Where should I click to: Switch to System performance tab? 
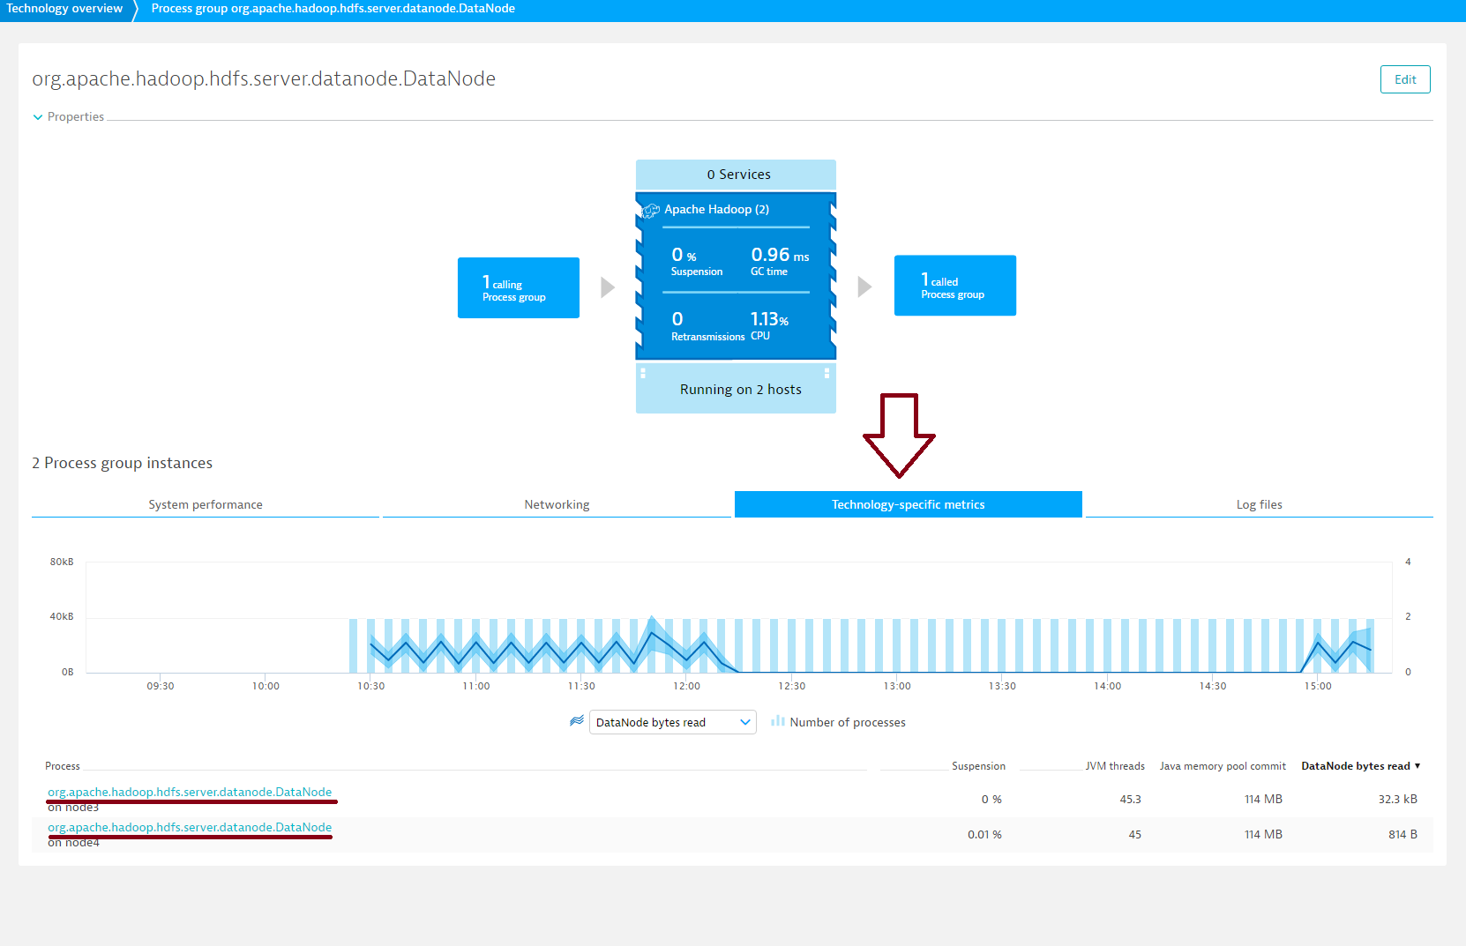pyautogui.click(x=206, y=504)
